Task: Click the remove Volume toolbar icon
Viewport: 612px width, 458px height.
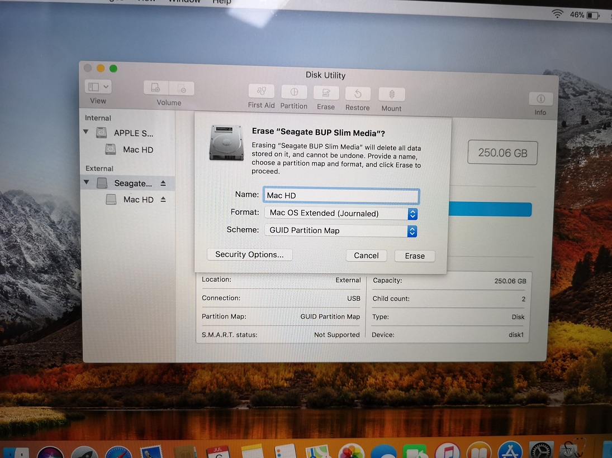Action: pyautogui.click(x=182, y=89)
